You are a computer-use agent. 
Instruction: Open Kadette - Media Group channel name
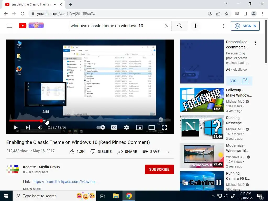(41, 167)
